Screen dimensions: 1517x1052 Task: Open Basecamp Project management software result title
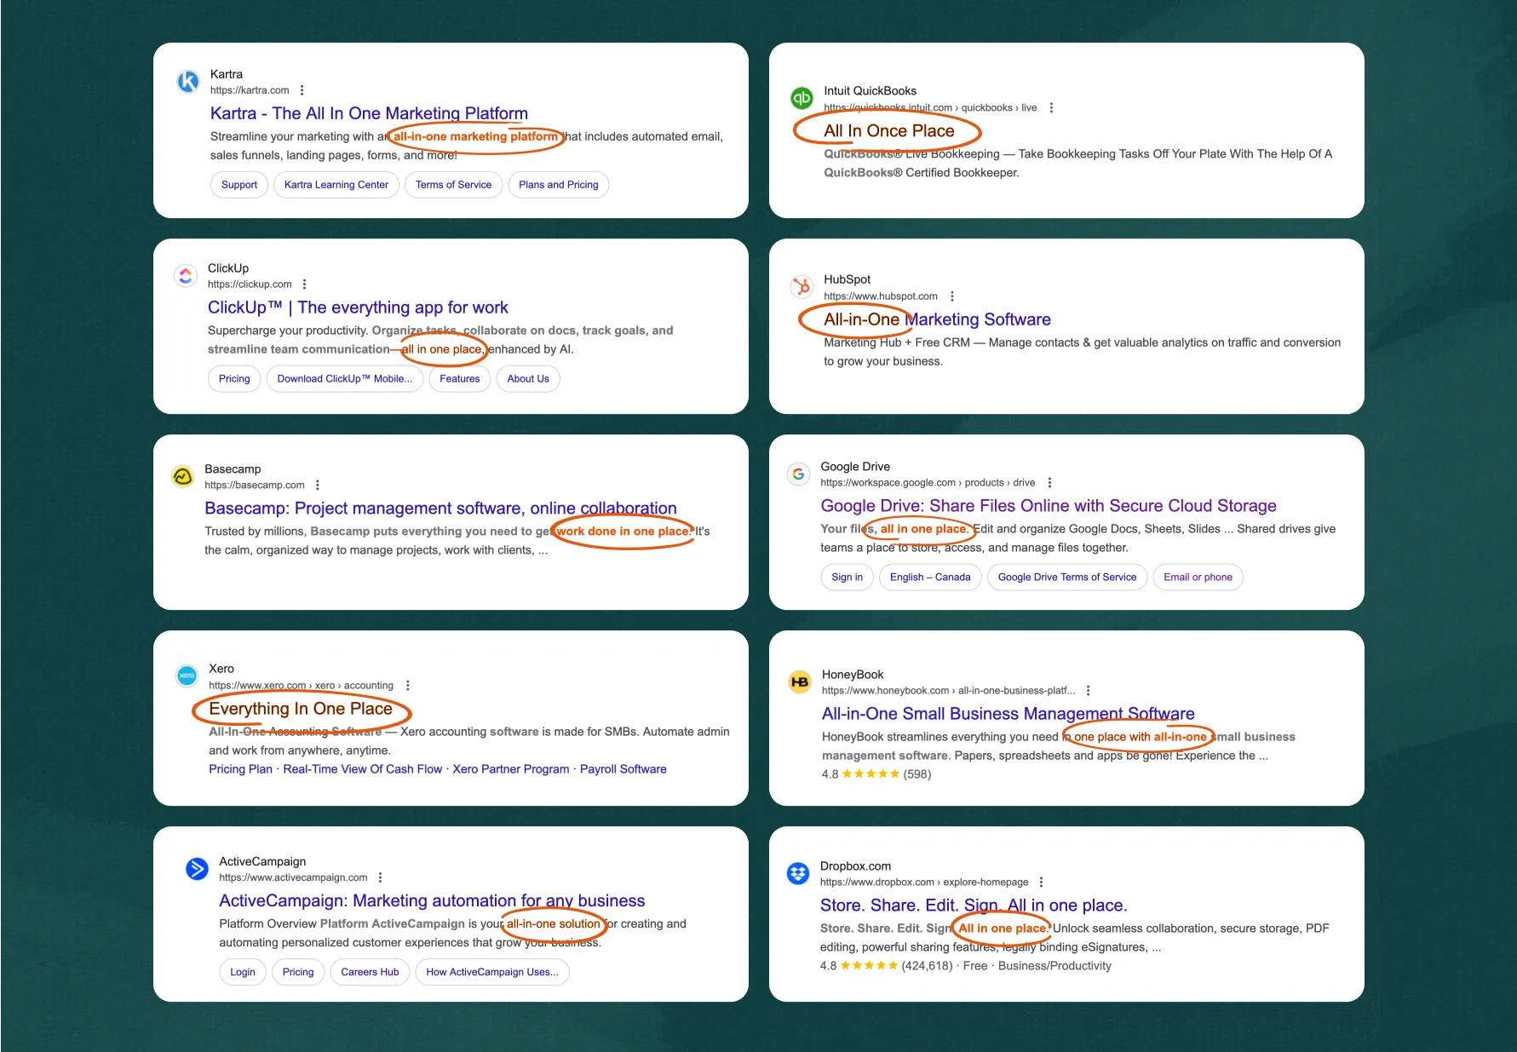(440, 509)
